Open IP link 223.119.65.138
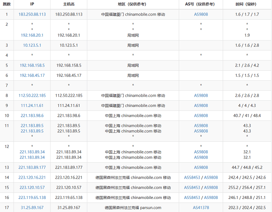The height and width of the screenshot is (212, 272). tap(32, 198)
